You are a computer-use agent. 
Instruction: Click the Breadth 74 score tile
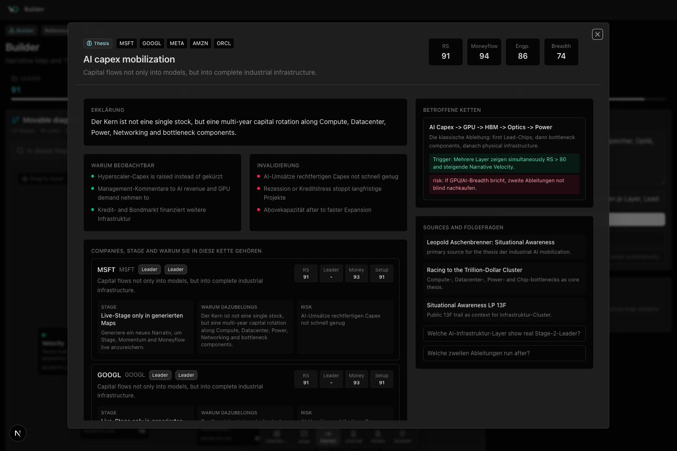(x=561, y=52)
